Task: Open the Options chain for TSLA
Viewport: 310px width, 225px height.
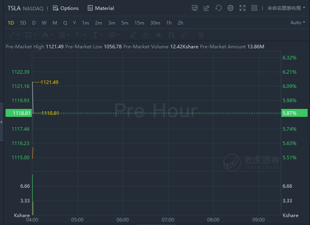Action: click(66, 8)
